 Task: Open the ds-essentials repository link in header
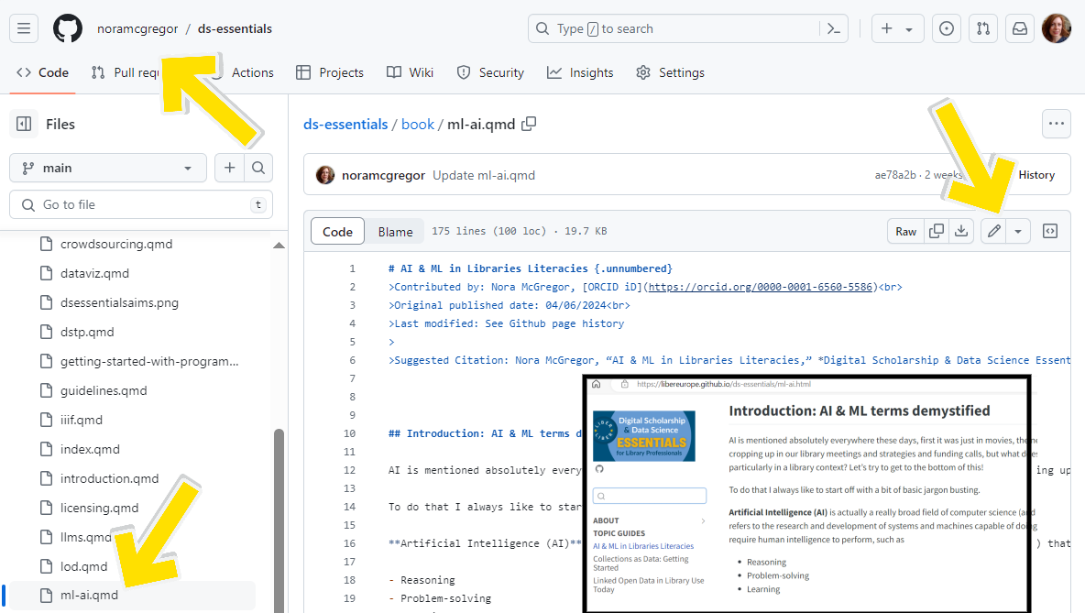235,28
